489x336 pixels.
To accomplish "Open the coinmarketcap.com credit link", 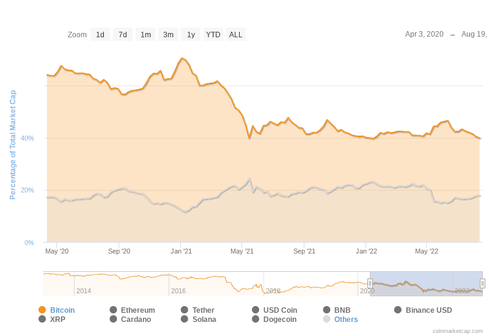I will (x=457, y=331).
